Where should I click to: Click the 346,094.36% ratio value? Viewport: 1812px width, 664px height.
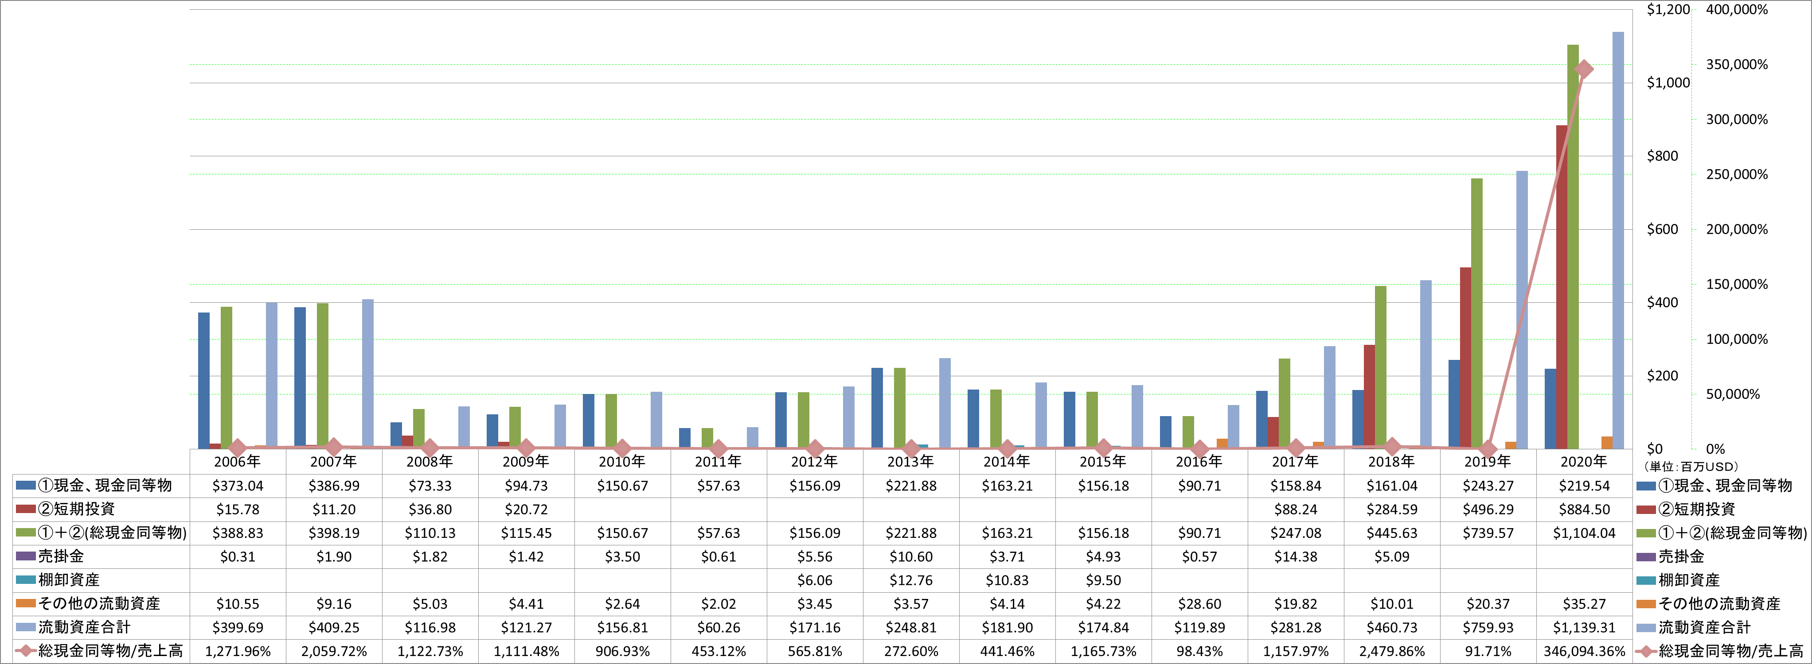coord(1584,651)
